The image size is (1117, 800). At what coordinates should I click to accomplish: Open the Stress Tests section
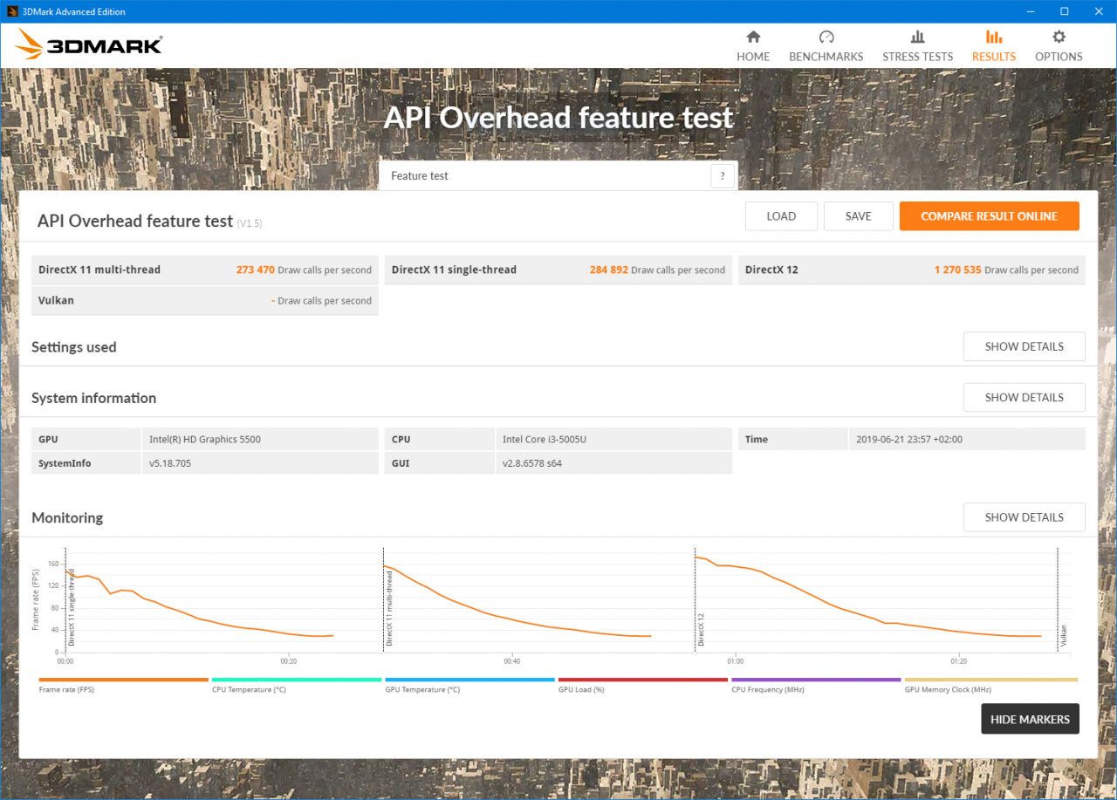coord(917,46)
